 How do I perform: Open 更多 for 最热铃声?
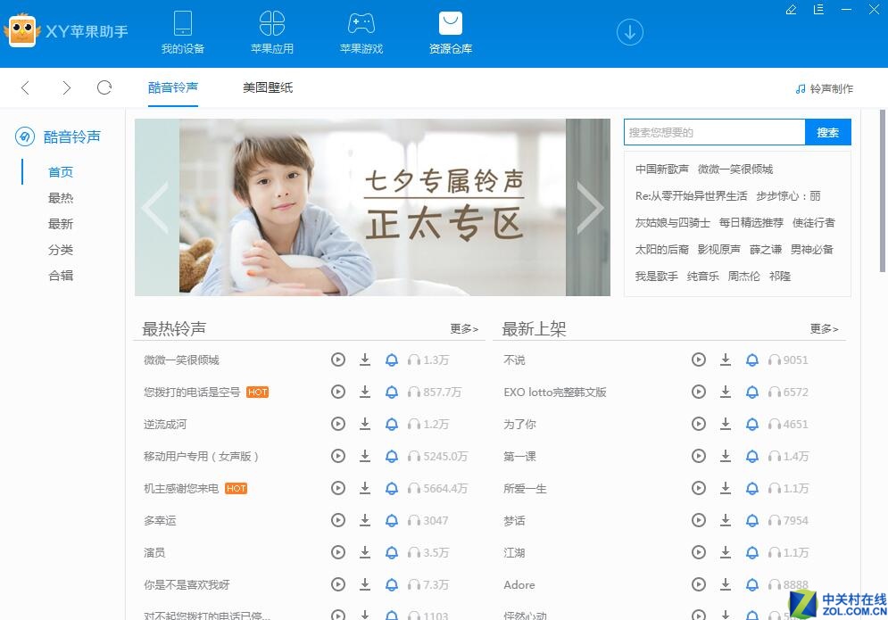pyautogui.click(x=464, y=328)
